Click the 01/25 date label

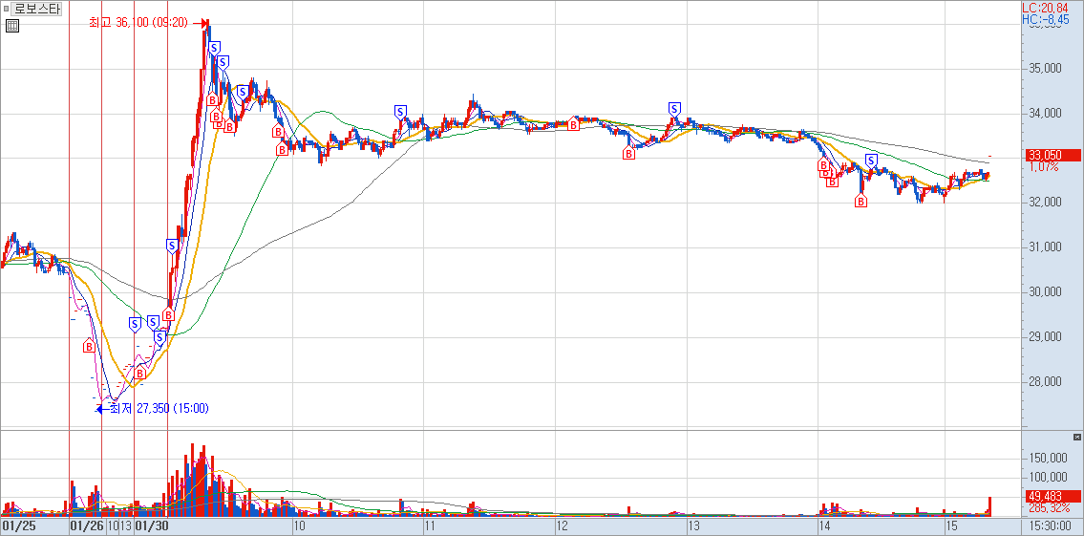point(19,525)
